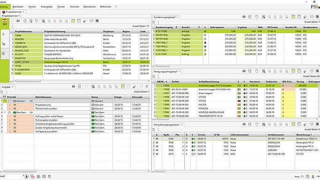
Task: Click horizontal scrollbar of Kundenvorgangskopf table
Action: (x=163, y=66)
